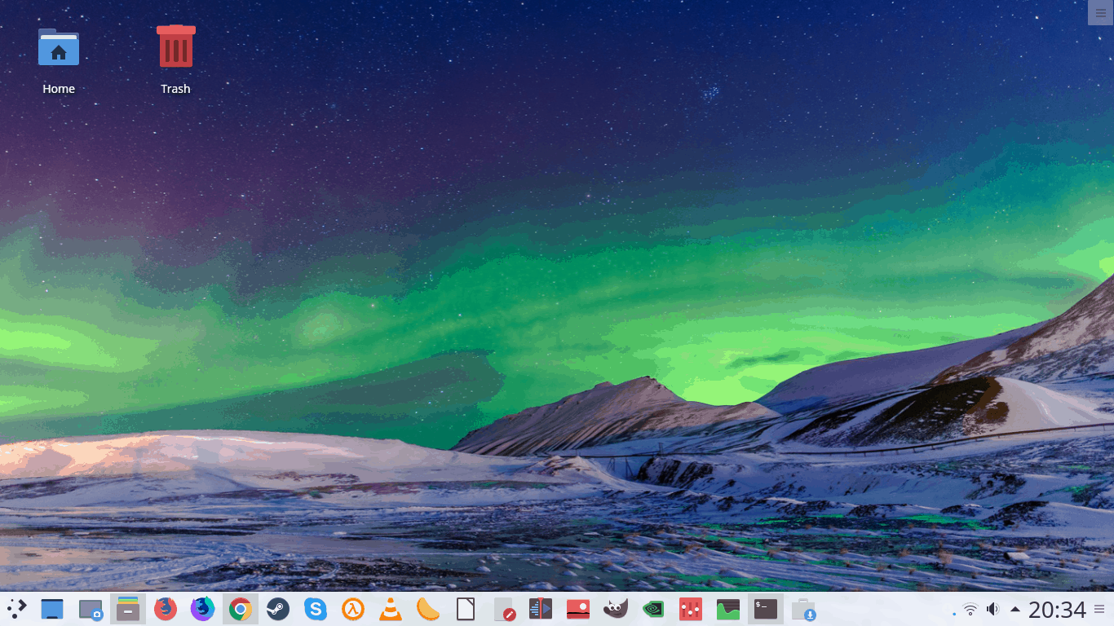Open the KDE application launcher
Viewport: 1114px width, 626px height.
(16, 609)
